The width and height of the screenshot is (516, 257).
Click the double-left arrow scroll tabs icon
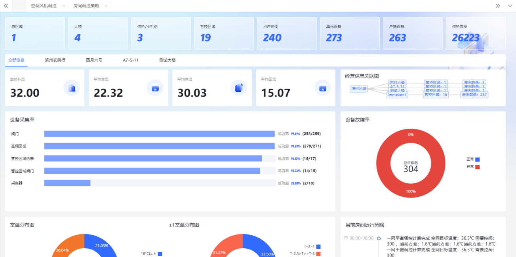6,6
